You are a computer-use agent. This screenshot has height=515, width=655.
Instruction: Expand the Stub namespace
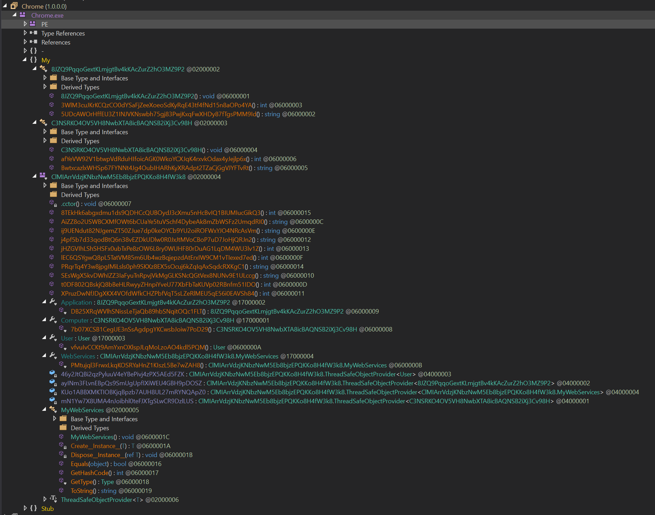pyautogui.click(x=26, y=508)
